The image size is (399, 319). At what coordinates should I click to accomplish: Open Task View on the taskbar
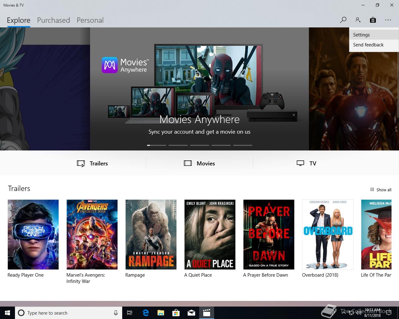(130, 313)
